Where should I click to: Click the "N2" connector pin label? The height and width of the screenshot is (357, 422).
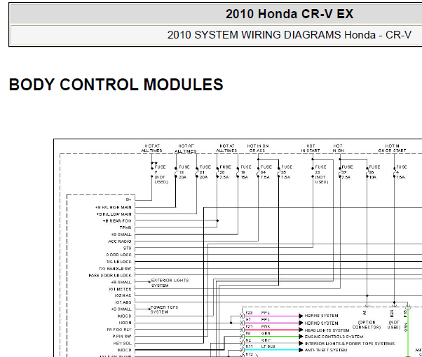pos(248,340)
